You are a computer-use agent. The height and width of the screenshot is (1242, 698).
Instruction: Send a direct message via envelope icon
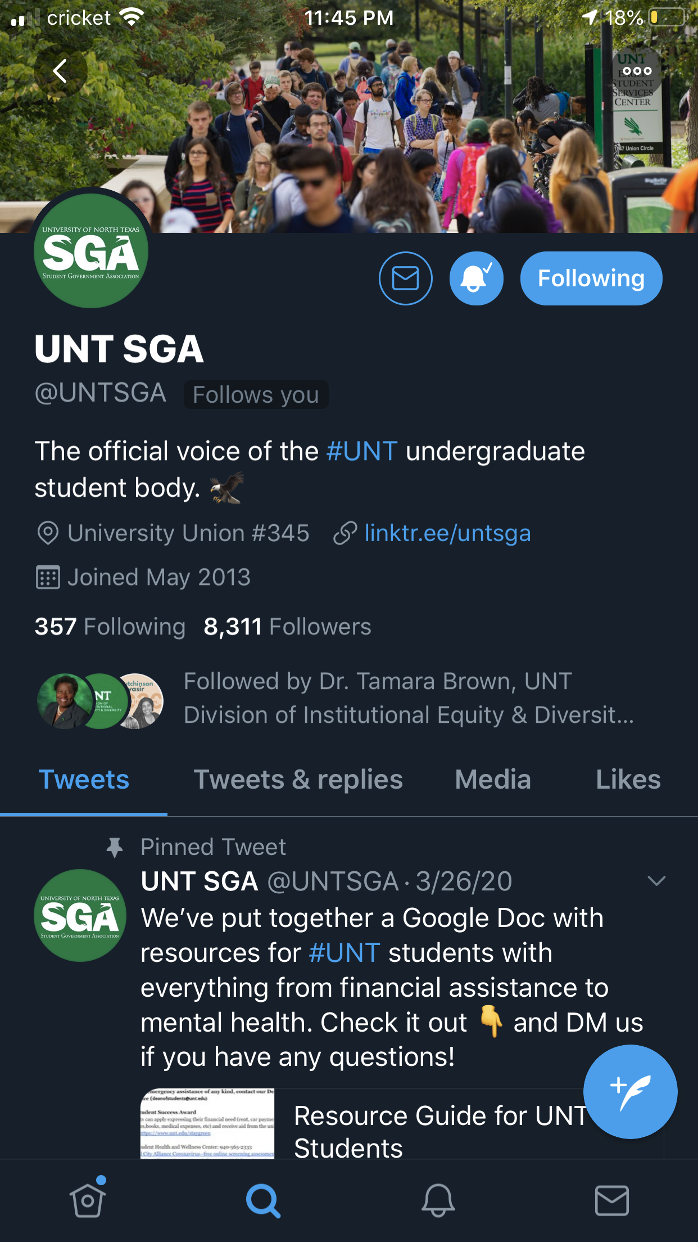(x=405, y=278)
